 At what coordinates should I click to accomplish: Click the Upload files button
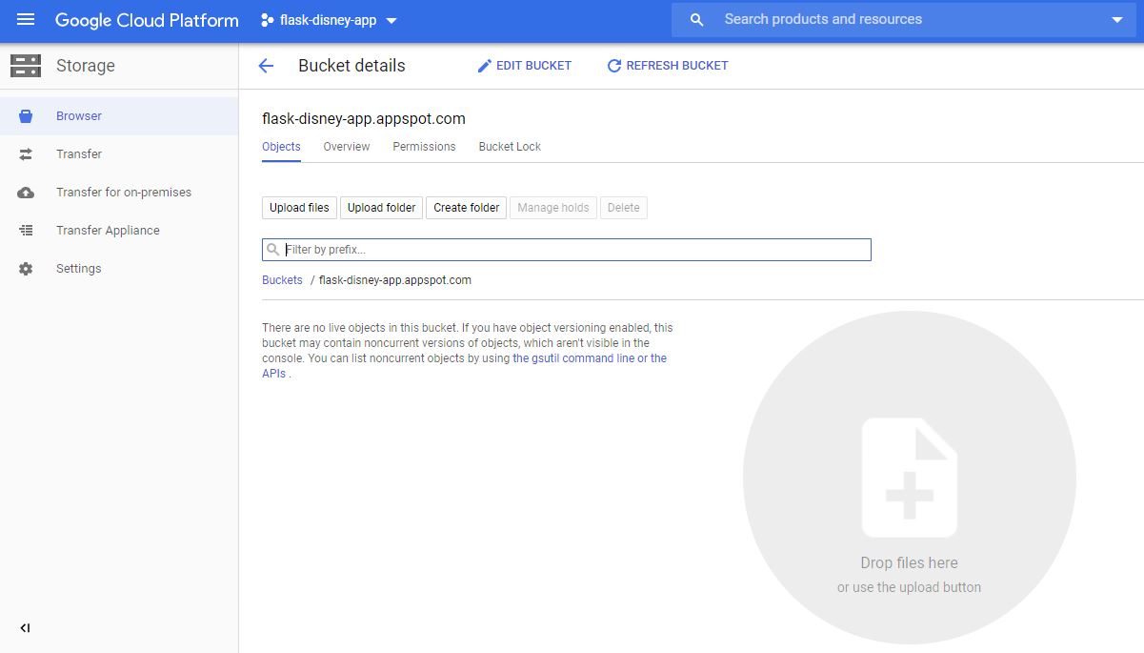click(299, 208)
